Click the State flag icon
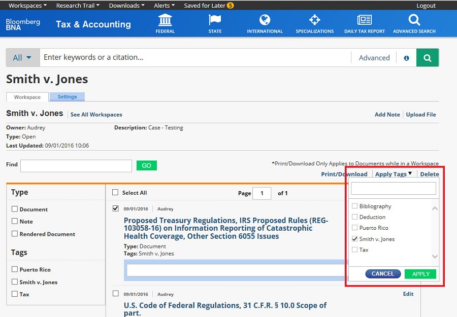The height and width of the screenshot is (317, 457). (215, 20)
